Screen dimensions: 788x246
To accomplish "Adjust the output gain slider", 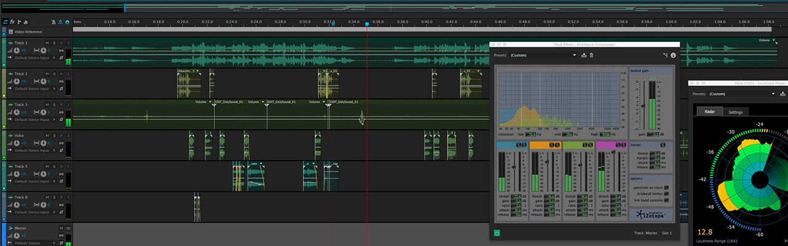I will [x=643, y=106].
